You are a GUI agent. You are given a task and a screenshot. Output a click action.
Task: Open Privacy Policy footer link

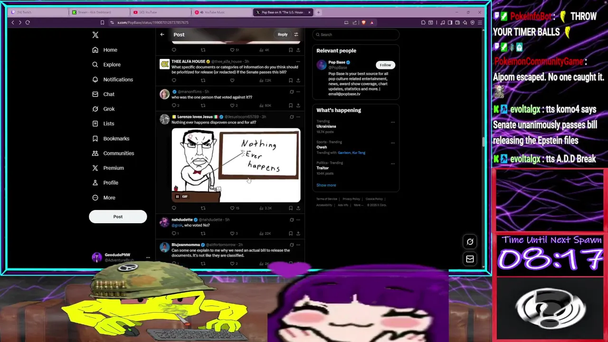[351, 199]
